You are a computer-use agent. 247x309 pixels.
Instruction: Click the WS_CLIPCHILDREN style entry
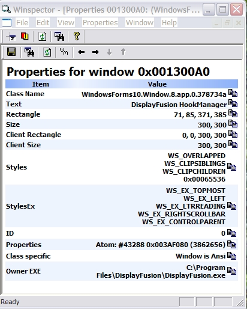click(x=194, y=171)
